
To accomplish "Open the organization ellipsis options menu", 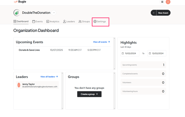I will coord(54,13).
